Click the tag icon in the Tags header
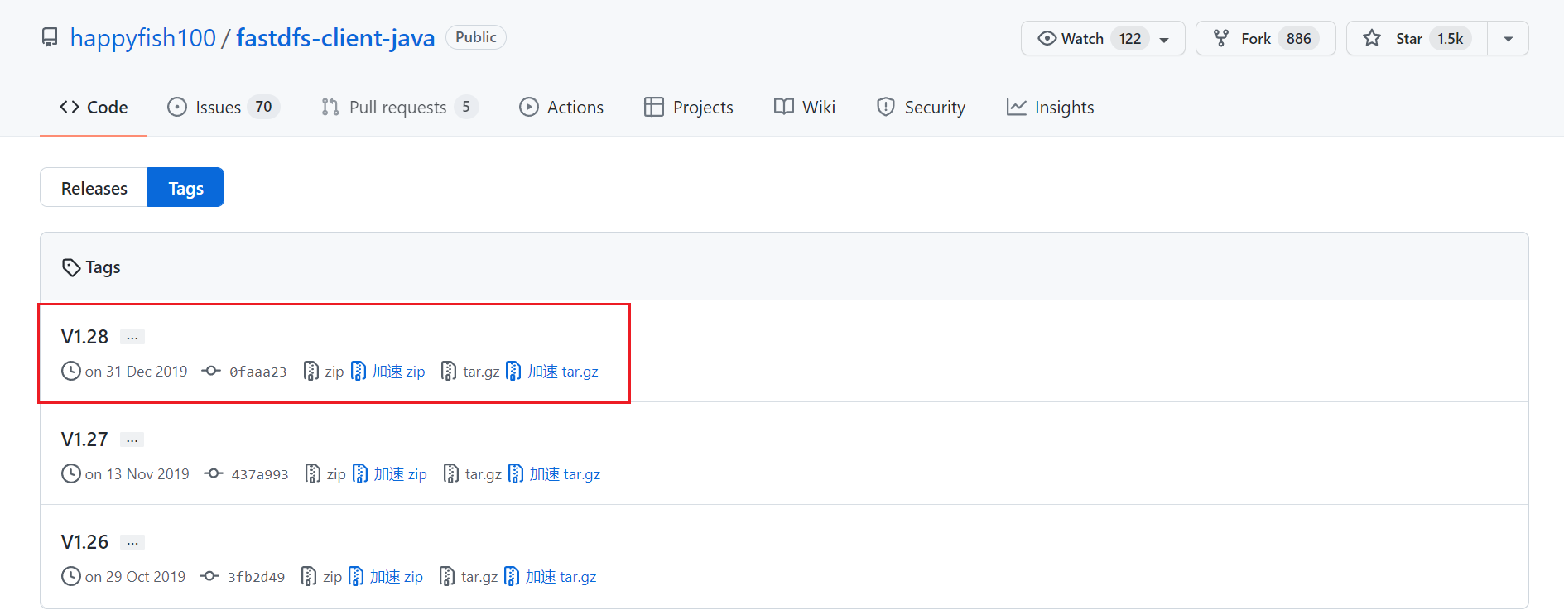1564x610 pixels. 71,267
